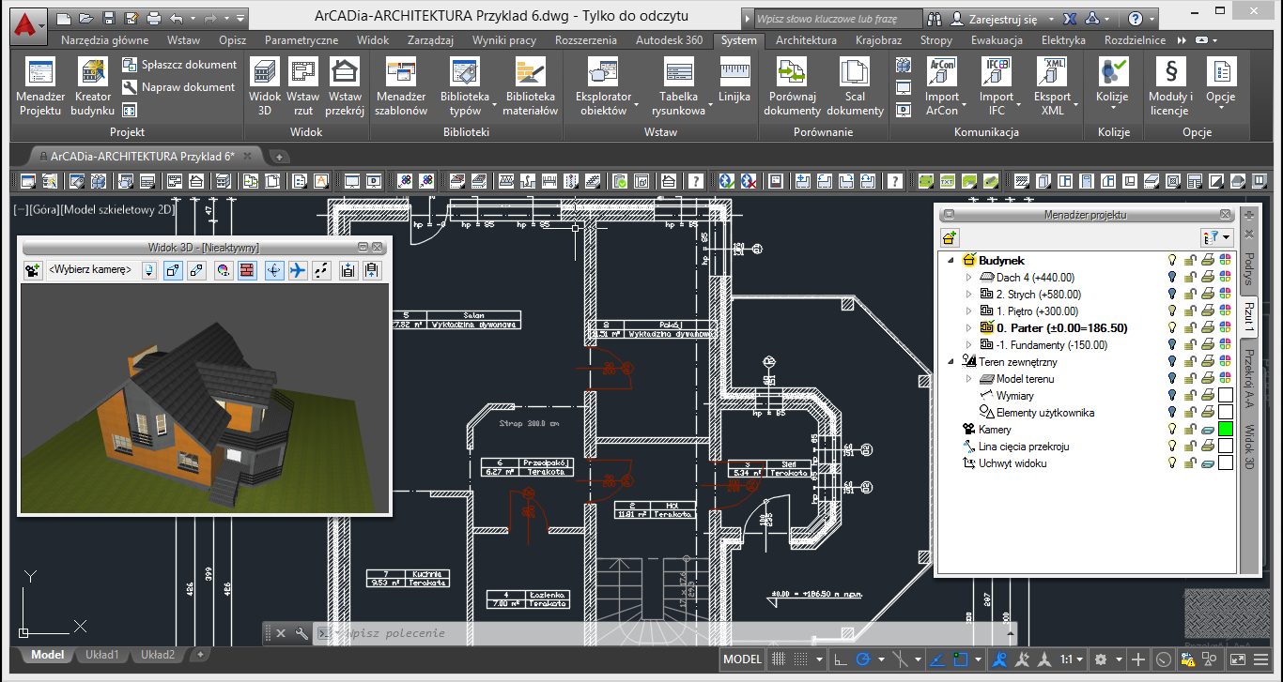Switch to the Układ1 layout tab
The width and height of the screenshot is (1283, 682).
102,655
